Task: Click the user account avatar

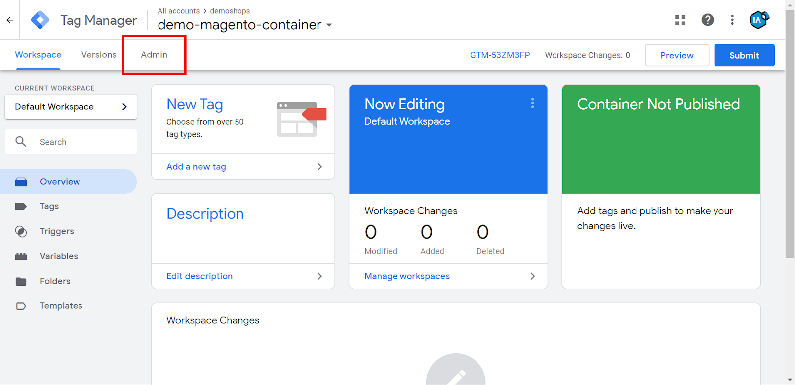Action: [x=759, y=20]
